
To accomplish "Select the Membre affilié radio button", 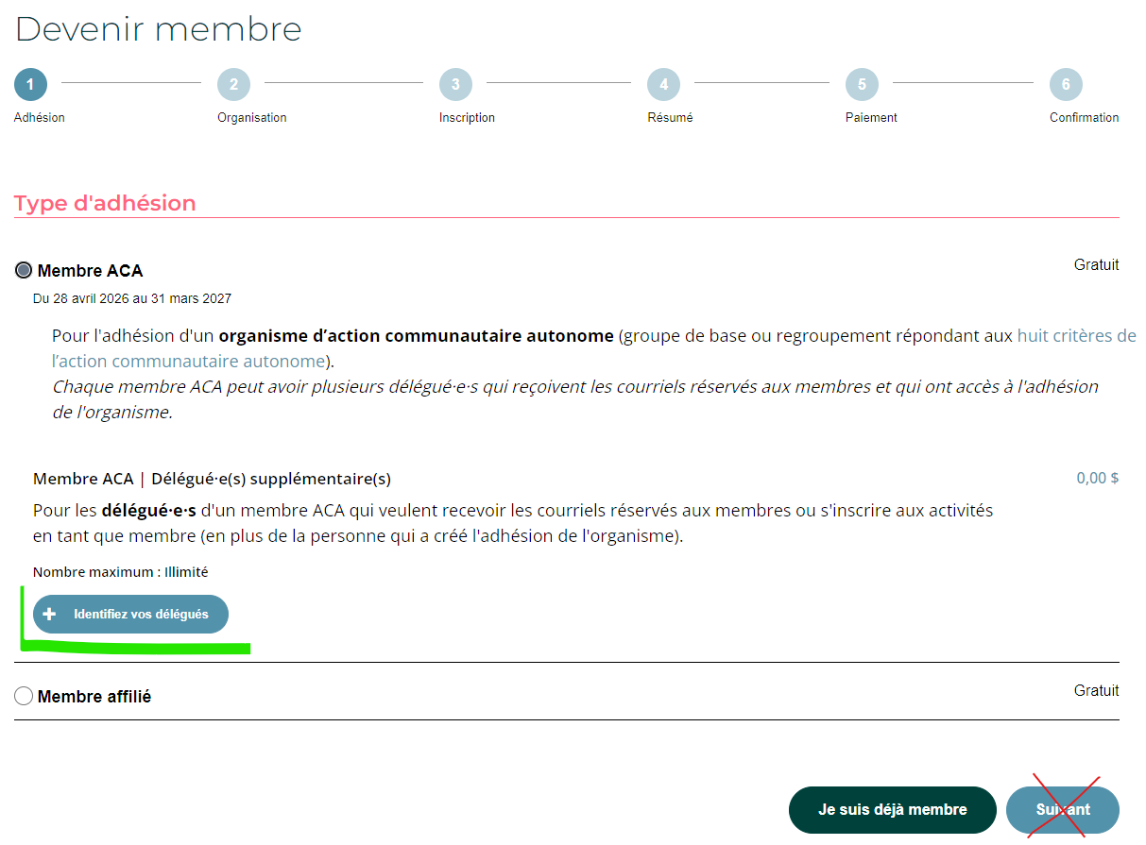I will [25, 697].
